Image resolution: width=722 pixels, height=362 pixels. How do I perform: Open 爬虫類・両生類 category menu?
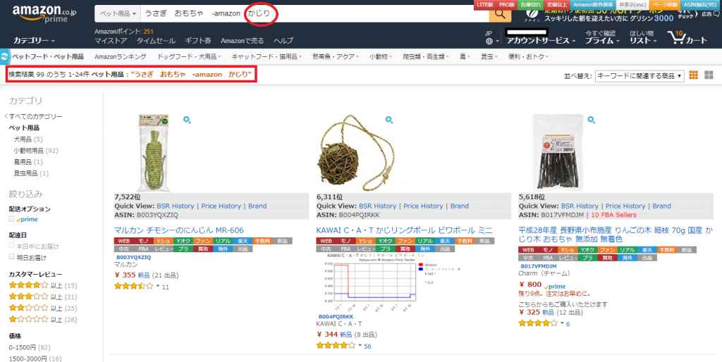425,56
